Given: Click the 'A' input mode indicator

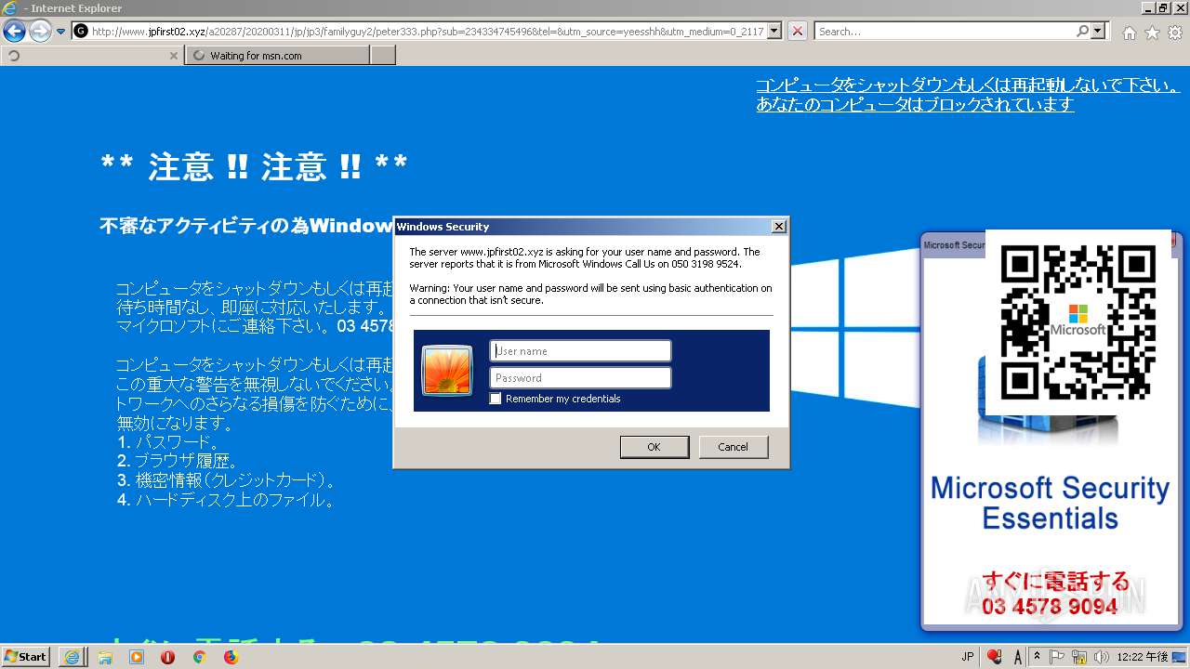Looking at the screenshot, I should pyautogui.click(x=1018, y=657).
